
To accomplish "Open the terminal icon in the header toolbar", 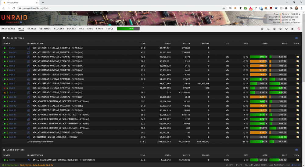I will (268, 29).
